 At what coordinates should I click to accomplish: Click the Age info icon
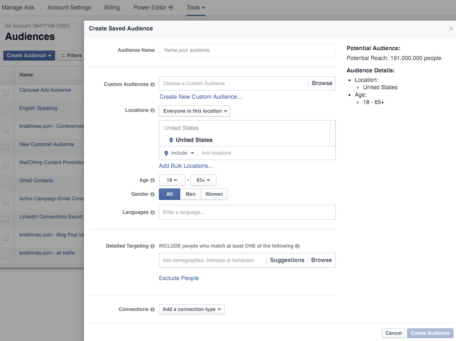(153, 180)
